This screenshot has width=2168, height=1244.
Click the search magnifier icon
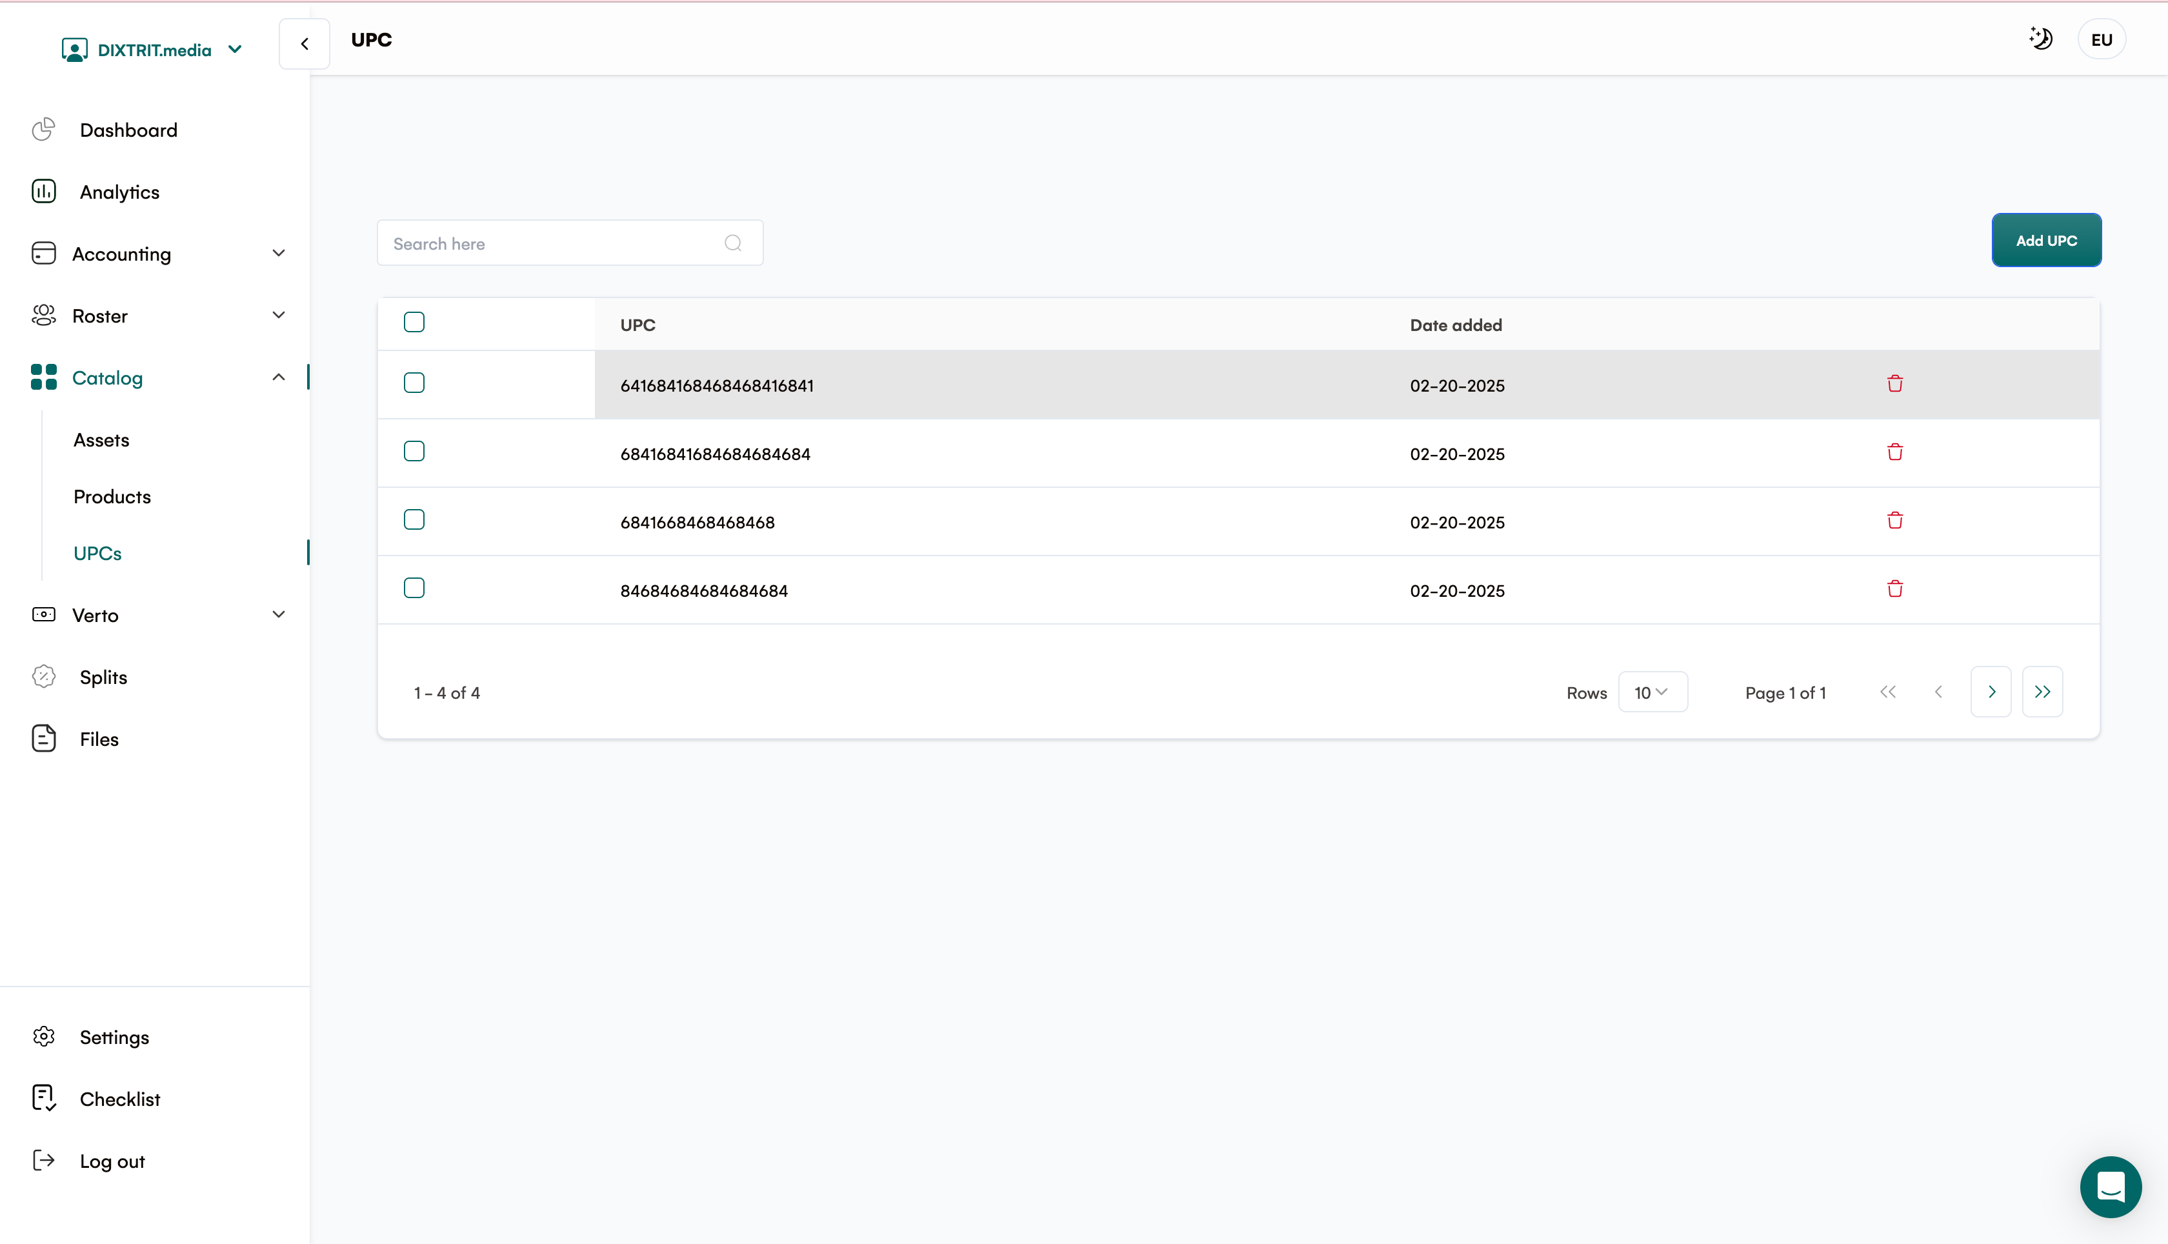733,243
